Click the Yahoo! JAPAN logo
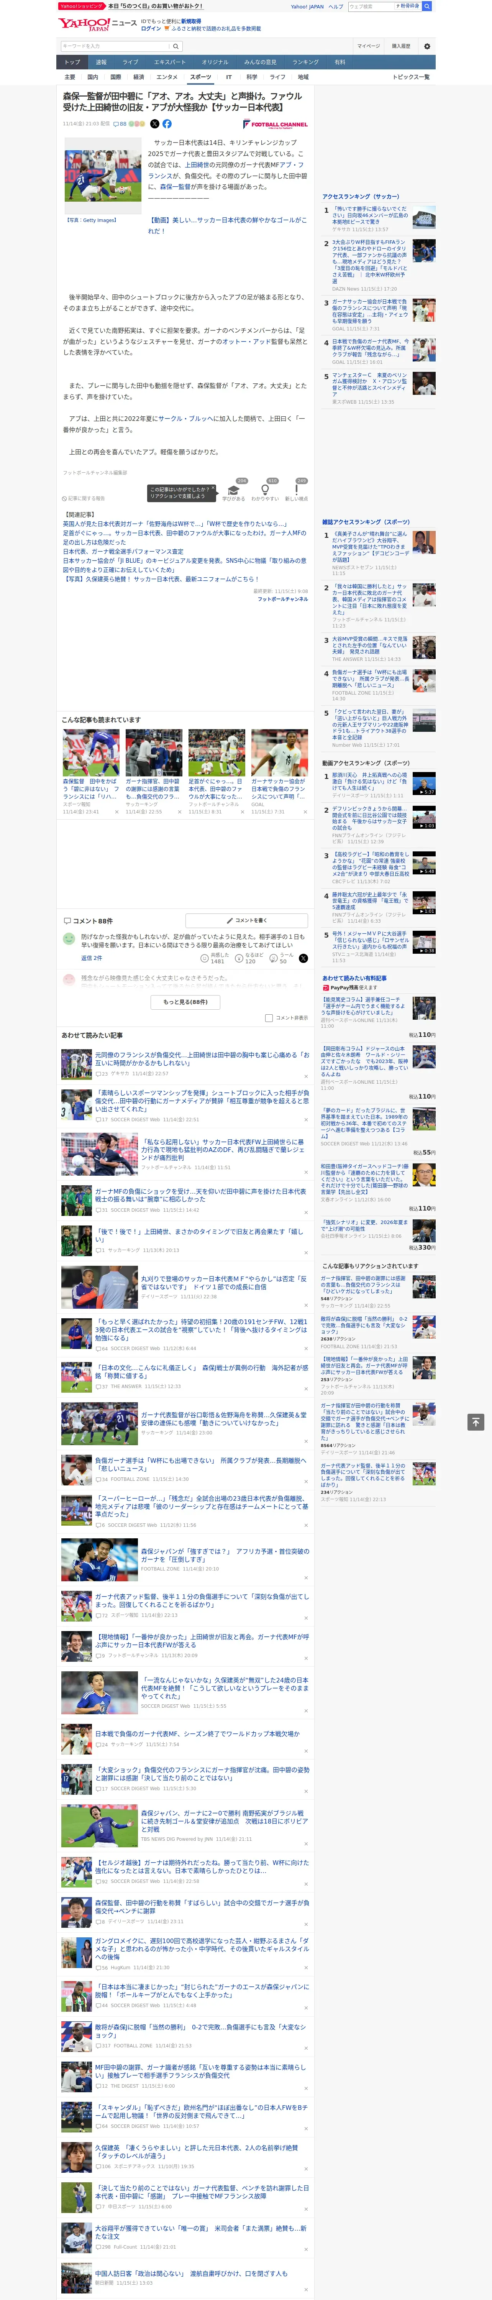492x2300 pixels. [x=84, y=24]
